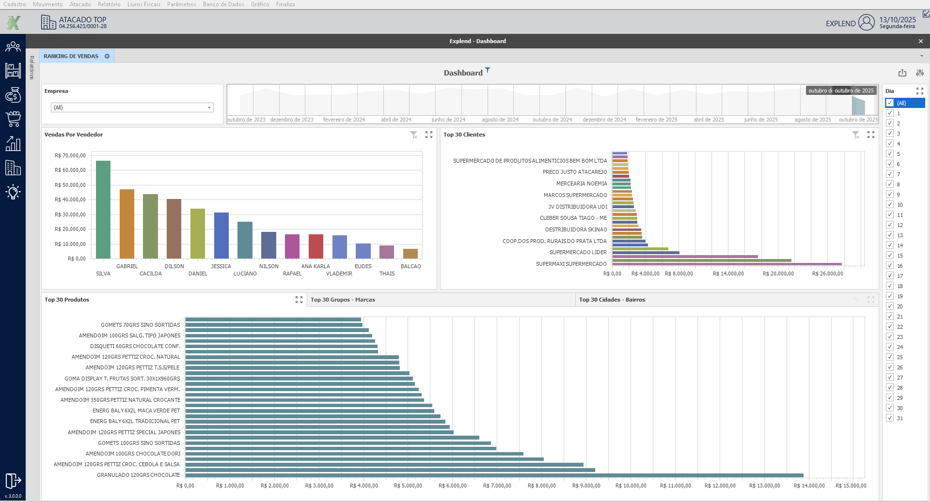
Task: Click the lightbulb ideas sidebar icon
Action: (x=13, y=192)
